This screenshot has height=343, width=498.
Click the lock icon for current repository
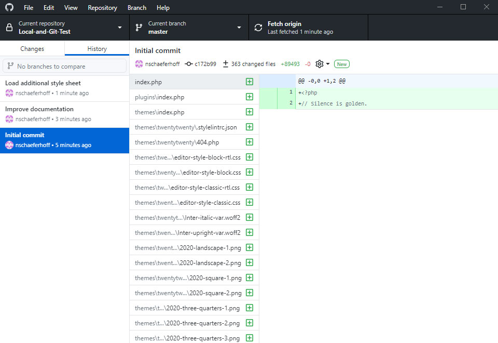click(9, 28)
